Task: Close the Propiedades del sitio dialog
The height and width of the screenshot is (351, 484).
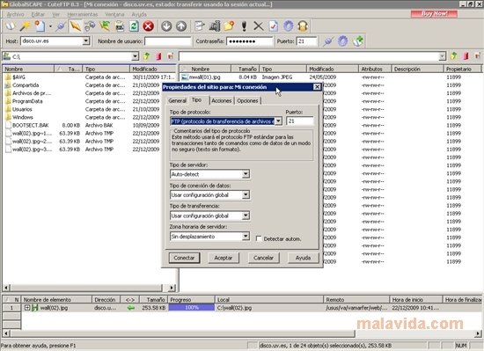Action: point(317,87)
